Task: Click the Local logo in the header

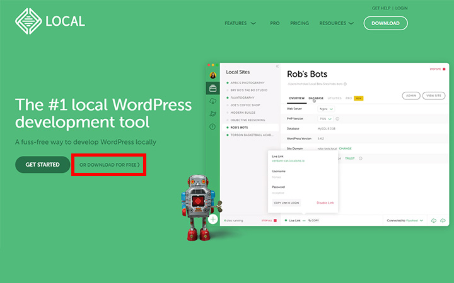Action: pyautogui.click(x=50, y=21)
